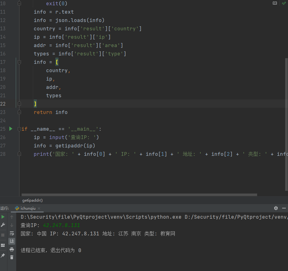The image size is (288, 271).
Task: Select the ichunqiu run tab
Action: [28, 208]
